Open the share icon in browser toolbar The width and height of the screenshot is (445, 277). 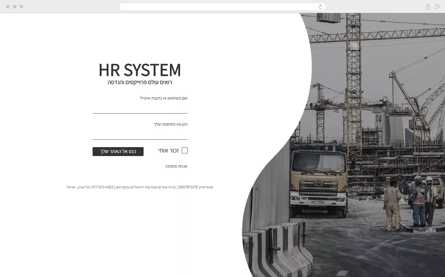point(428,7)
